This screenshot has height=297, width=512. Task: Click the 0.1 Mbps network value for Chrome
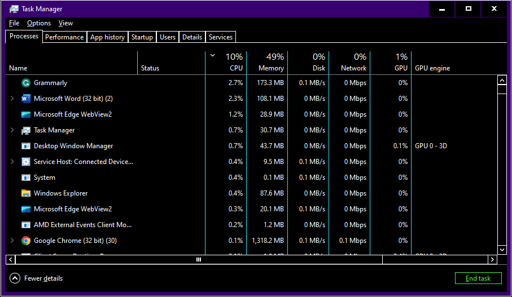(x=353, y=241)
